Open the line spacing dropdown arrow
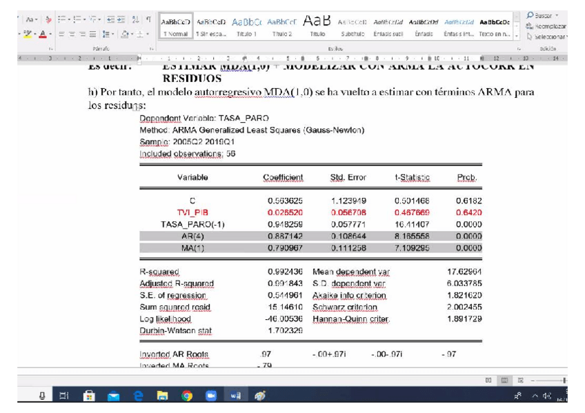 [x=113, y=34]
